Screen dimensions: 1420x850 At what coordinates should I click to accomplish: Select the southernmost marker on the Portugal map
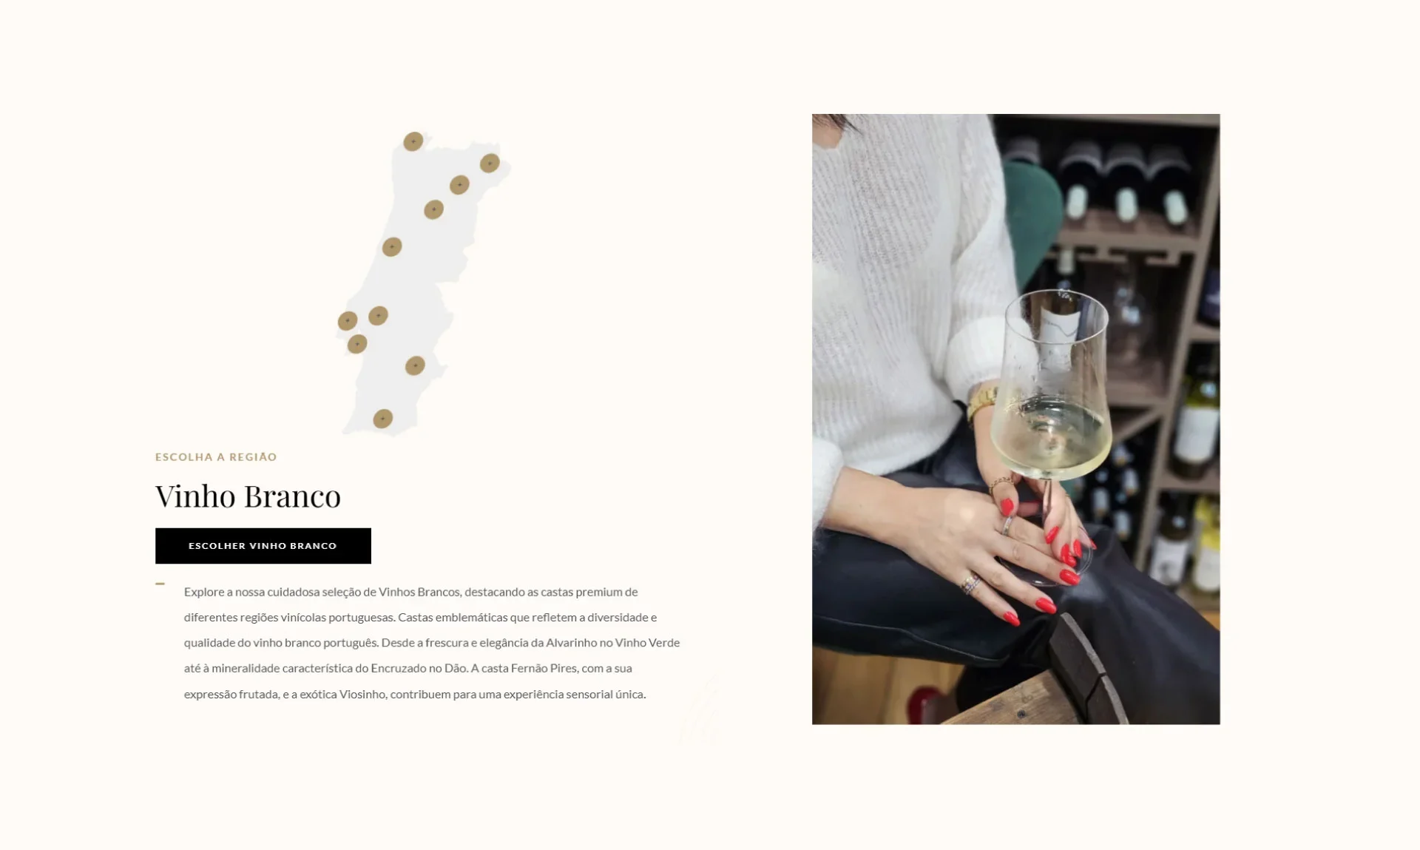pyautogui.click(x=382, y=419)
